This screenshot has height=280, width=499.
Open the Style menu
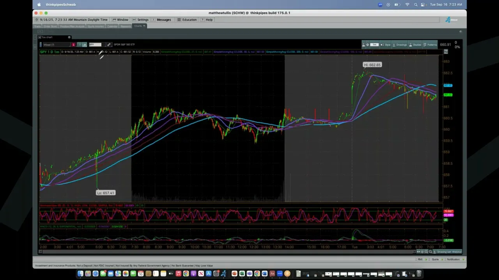pos(385,45)
